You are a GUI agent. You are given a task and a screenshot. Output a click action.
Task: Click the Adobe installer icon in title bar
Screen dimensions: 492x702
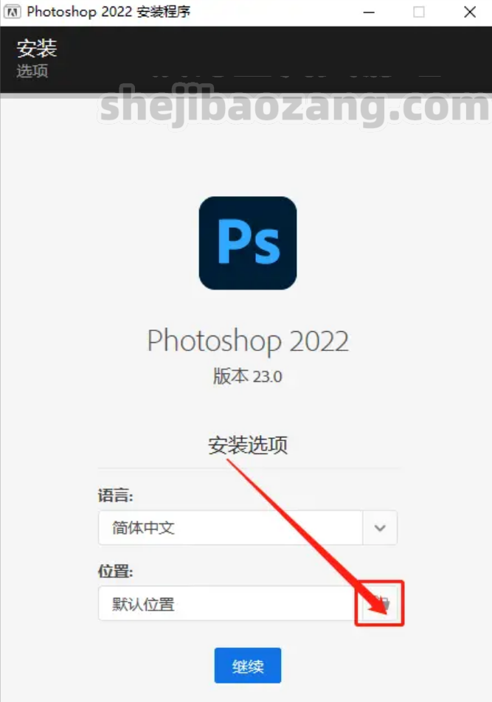(x=13, y=12)
